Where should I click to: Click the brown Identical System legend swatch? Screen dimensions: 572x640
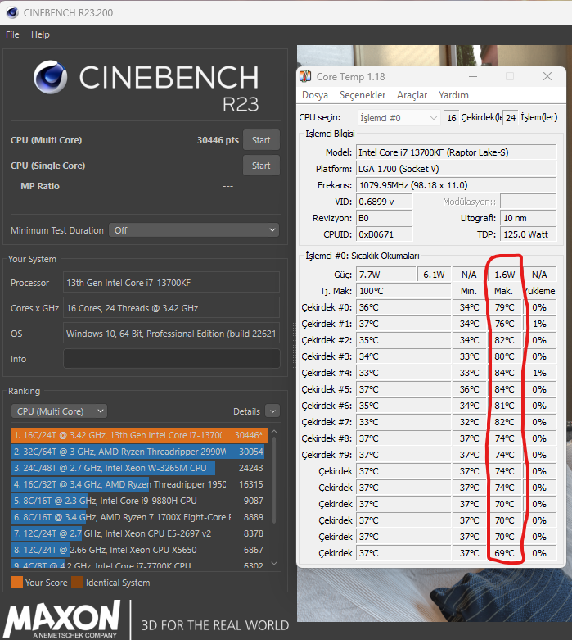[78, 583]
